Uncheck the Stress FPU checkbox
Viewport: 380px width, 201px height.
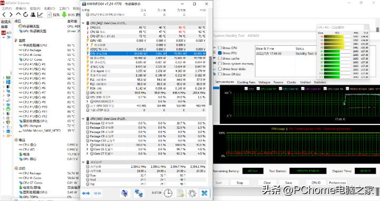[220, 53]
